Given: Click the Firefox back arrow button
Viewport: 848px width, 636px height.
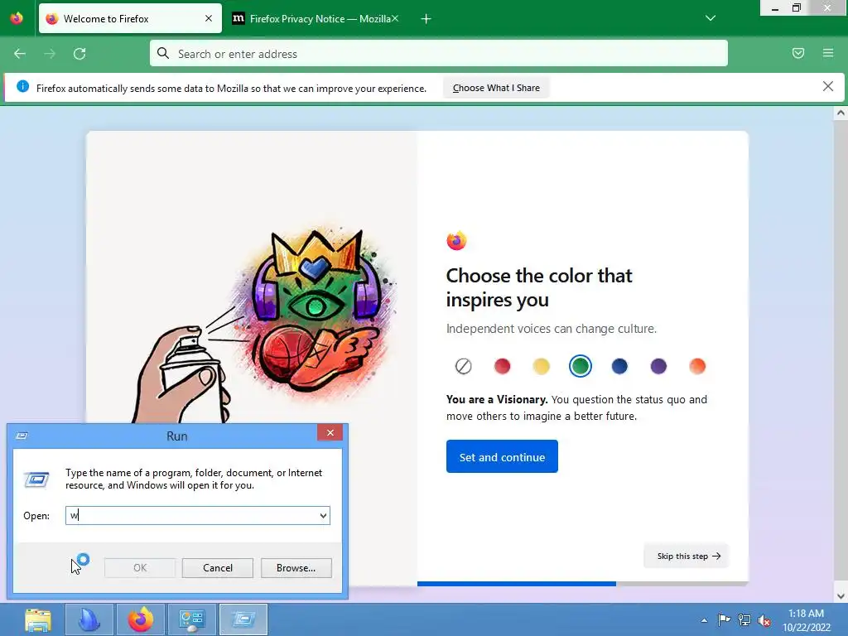Looking at the screenshot, I should click(x=20, y=54).
